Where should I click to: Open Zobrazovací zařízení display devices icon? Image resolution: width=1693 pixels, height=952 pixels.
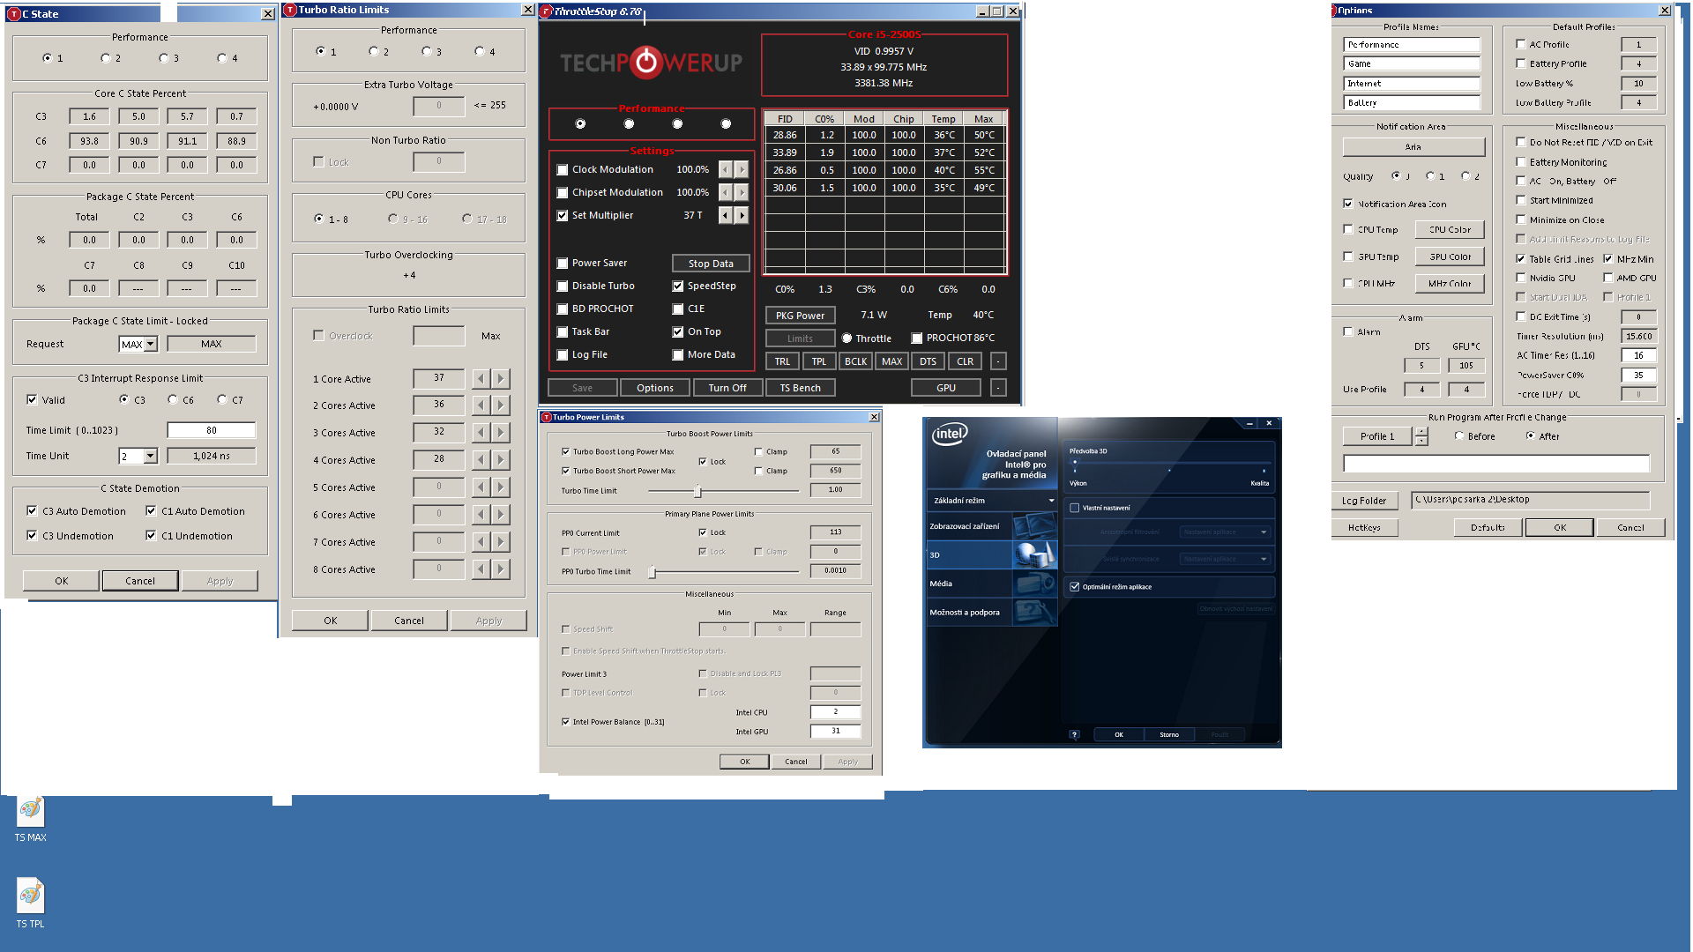point(1033,526)
